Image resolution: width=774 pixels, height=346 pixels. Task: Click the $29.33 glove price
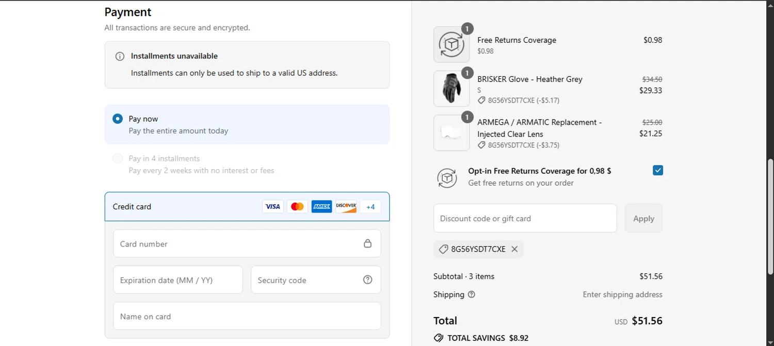point(651,90)
